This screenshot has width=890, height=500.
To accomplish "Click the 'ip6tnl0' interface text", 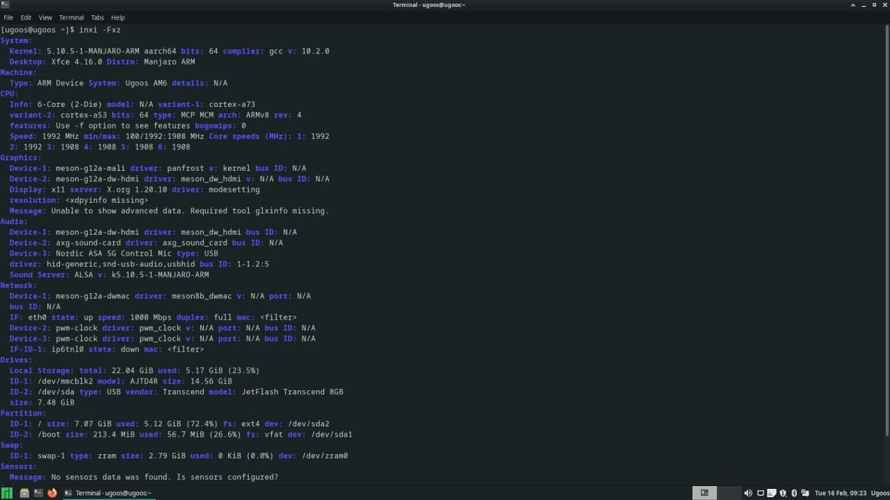I will (x=67, y=349).
